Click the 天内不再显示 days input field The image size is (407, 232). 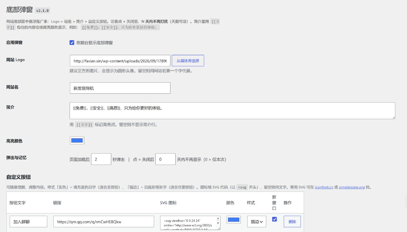(x=165, y=159)
